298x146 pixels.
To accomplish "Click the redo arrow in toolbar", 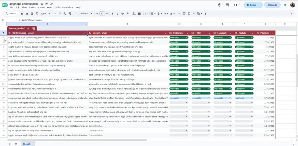I will (x=27, y=14).
